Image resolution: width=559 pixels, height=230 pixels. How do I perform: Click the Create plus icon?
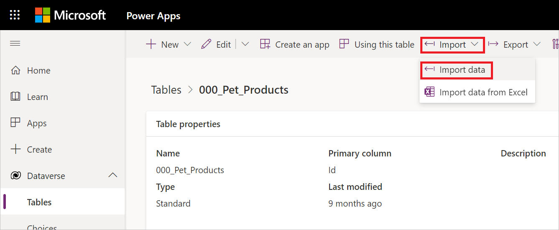click(15, 149)
